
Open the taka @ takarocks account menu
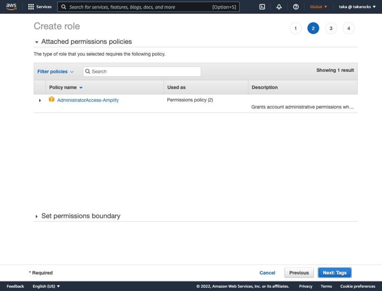tap(357, 7)
